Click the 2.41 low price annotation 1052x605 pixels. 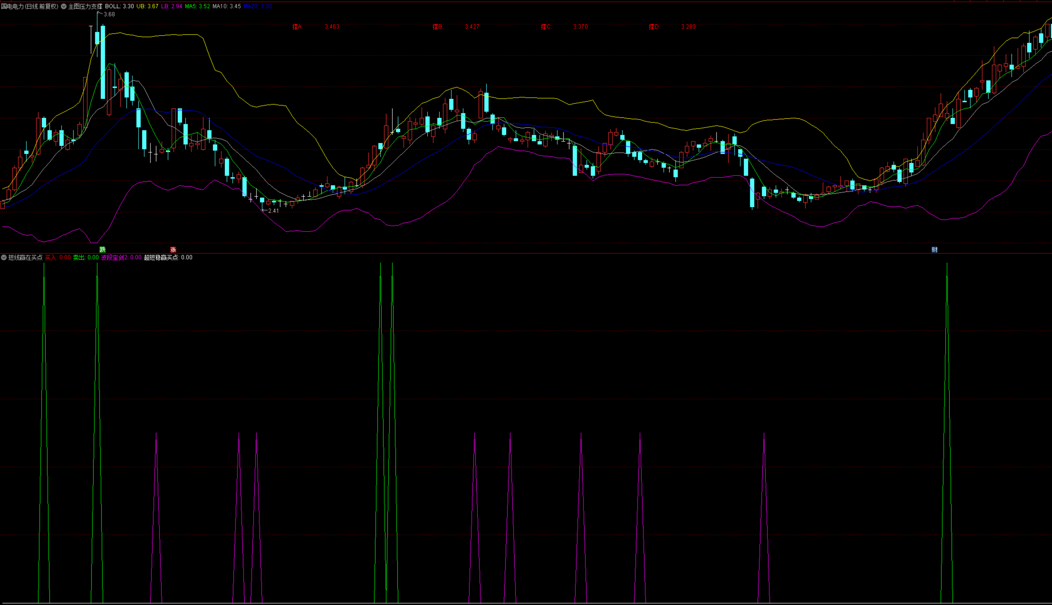(273, 211)
